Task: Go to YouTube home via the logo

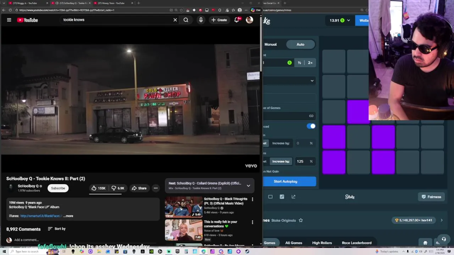Action: (x=27, y=20)
